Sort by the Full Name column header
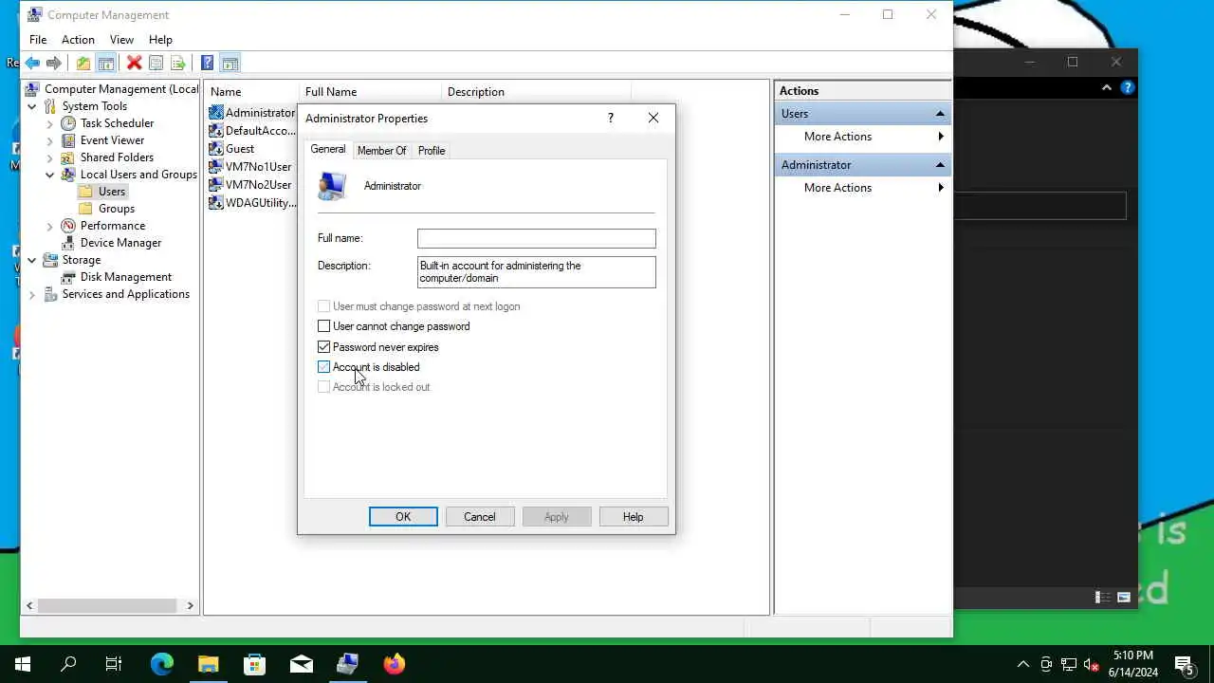 coord(371,92)
